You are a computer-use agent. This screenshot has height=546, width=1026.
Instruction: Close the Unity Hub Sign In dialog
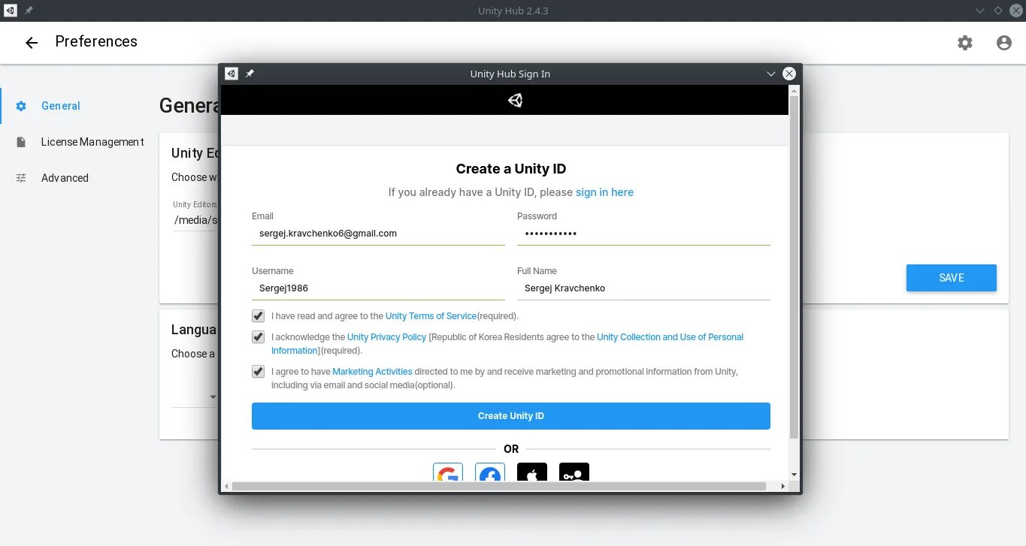click(788, 74)
